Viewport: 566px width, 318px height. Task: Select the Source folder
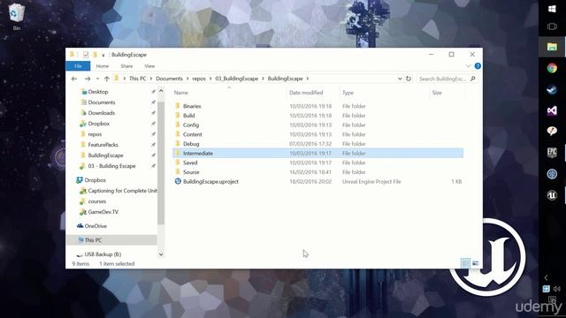[191, 172]
